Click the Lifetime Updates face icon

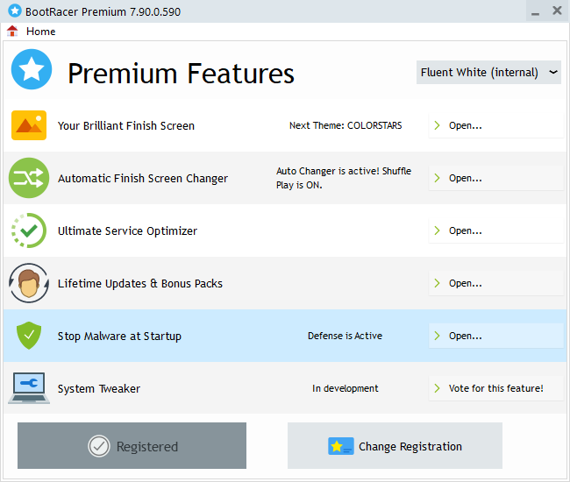point(29,283)
